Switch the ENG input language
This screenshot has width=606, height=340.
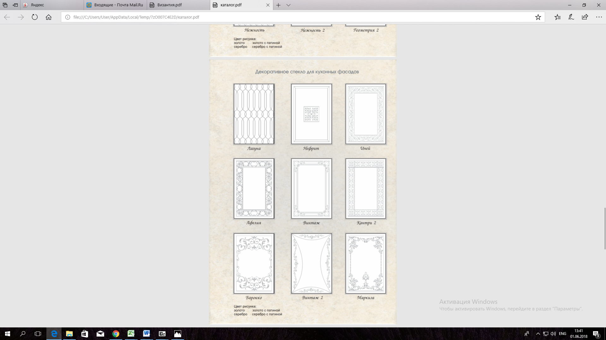coord(562,334)
